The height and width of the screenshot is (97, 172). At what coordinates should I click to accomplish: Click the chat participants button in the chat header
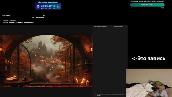click(118, 26)
